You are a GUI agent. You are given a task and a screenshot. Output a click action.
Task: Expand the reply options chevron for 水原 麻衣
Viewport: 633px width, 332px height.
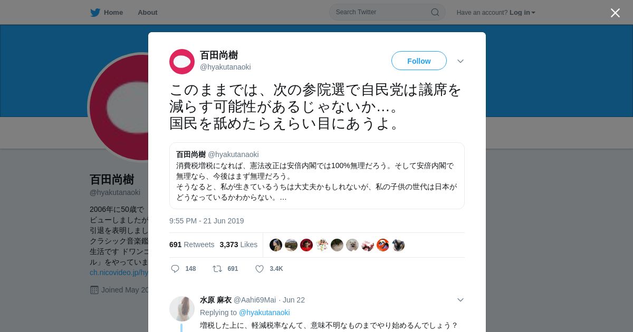click(x=461, y=300)
